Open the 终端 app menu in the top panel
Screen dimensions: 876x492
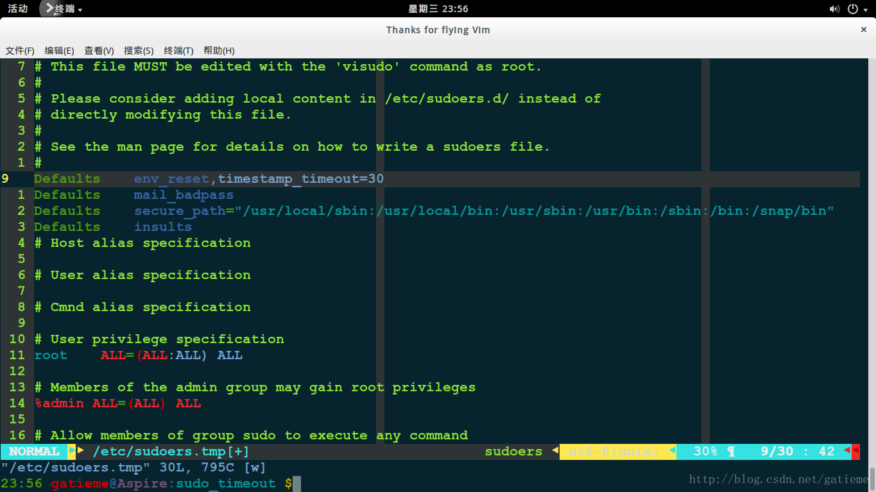62,9
